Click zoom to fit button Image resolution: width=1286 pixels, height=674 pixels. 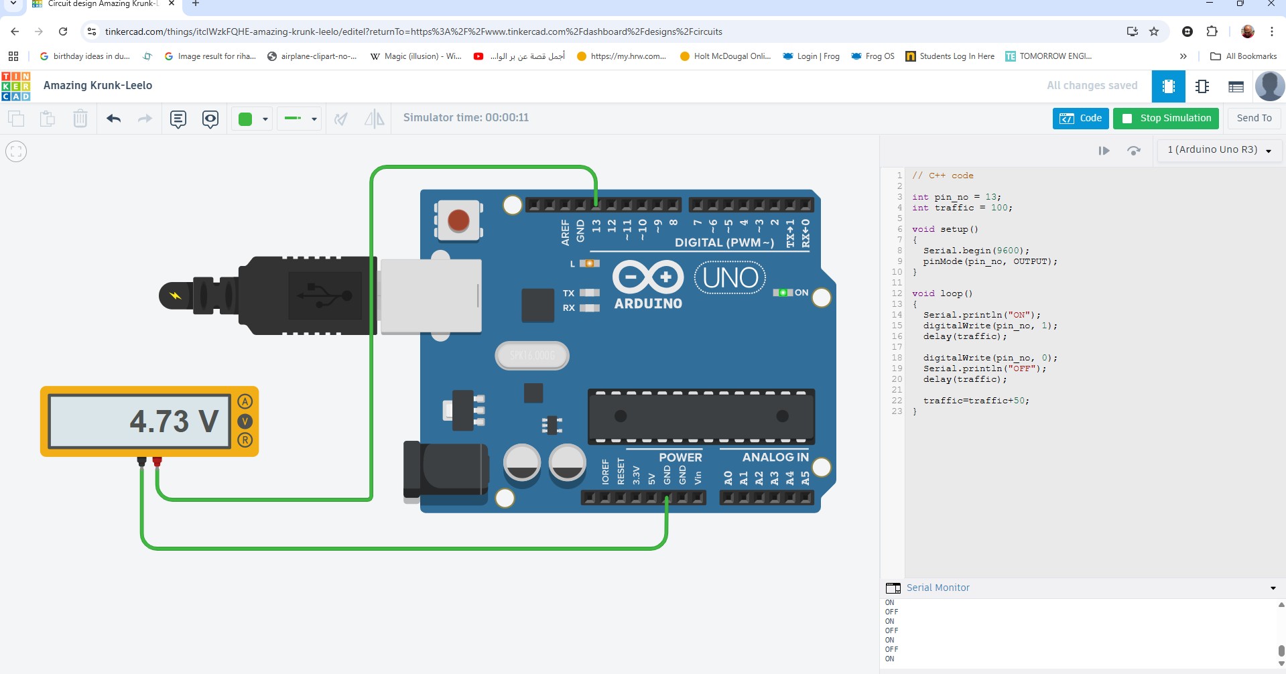click(16, 151)
